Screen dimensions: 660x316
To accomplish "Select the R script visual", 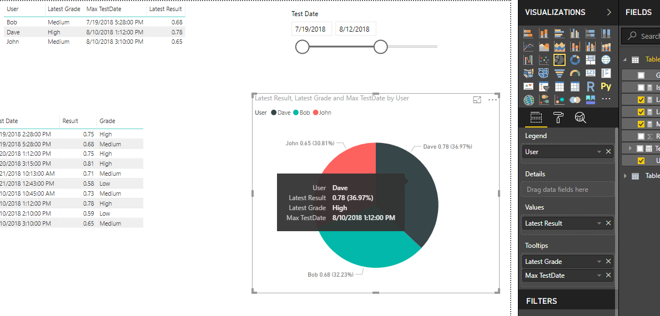I will (x=590, y=87).
